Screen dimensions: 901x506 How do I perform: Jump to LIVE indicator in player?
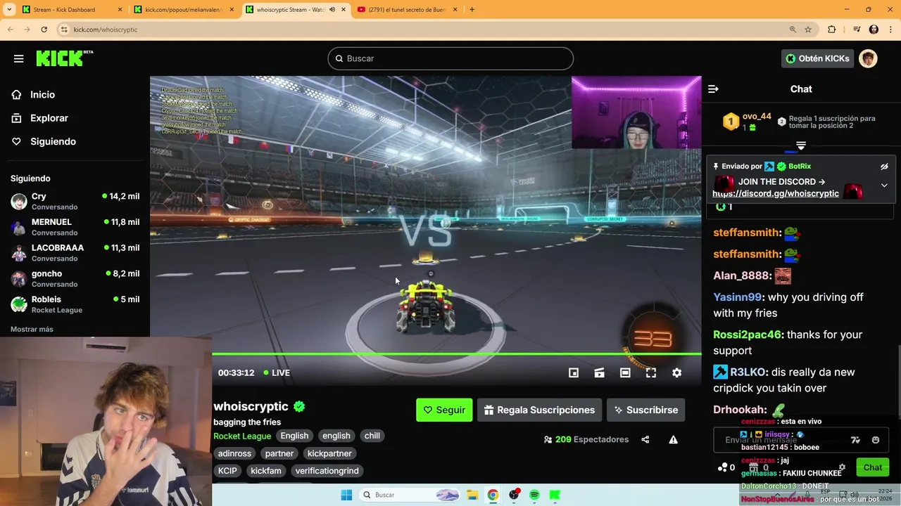[x=277, y=373]
